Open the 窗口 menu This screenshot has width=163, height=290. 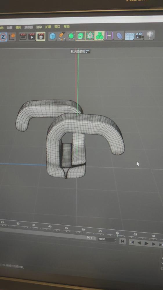[57, 27]
